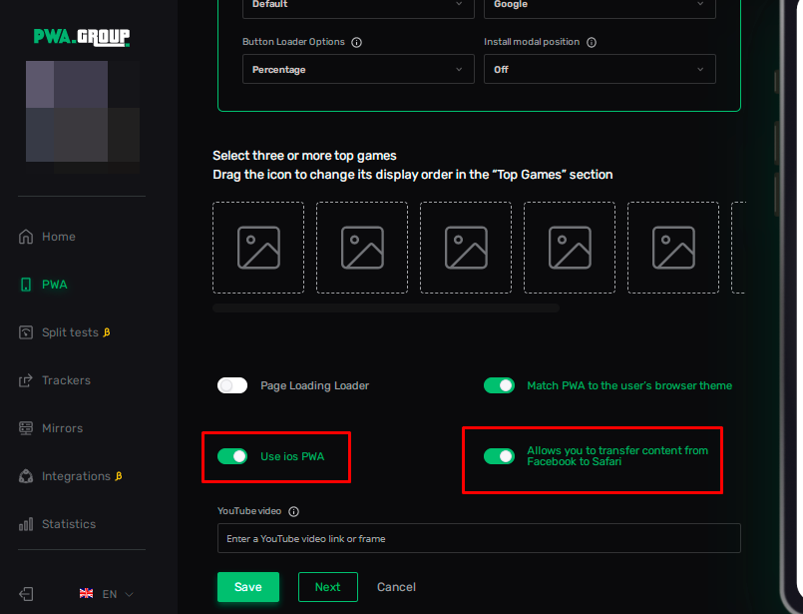Click the PWA phone icon in sidebar
The image size is (803, 614).
pos(26,285)
